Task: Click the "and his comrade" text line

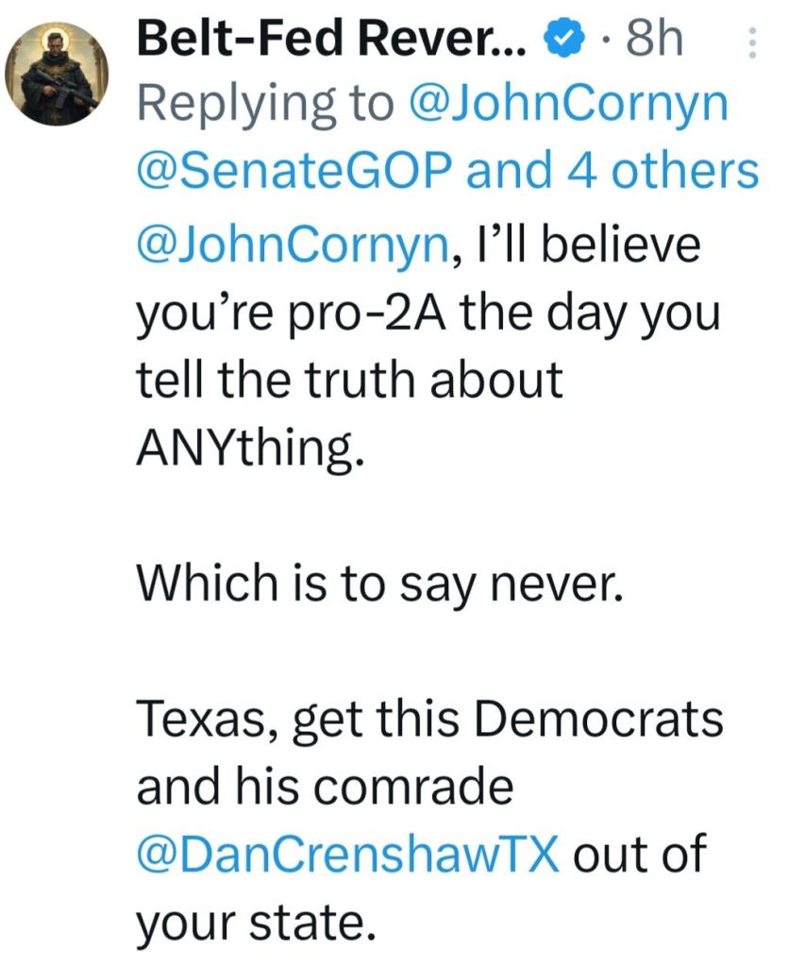Action: [324, 788]
